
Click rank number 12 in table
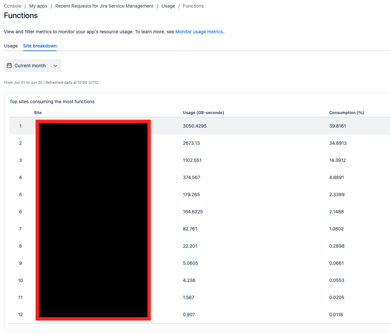coord(20,315)
